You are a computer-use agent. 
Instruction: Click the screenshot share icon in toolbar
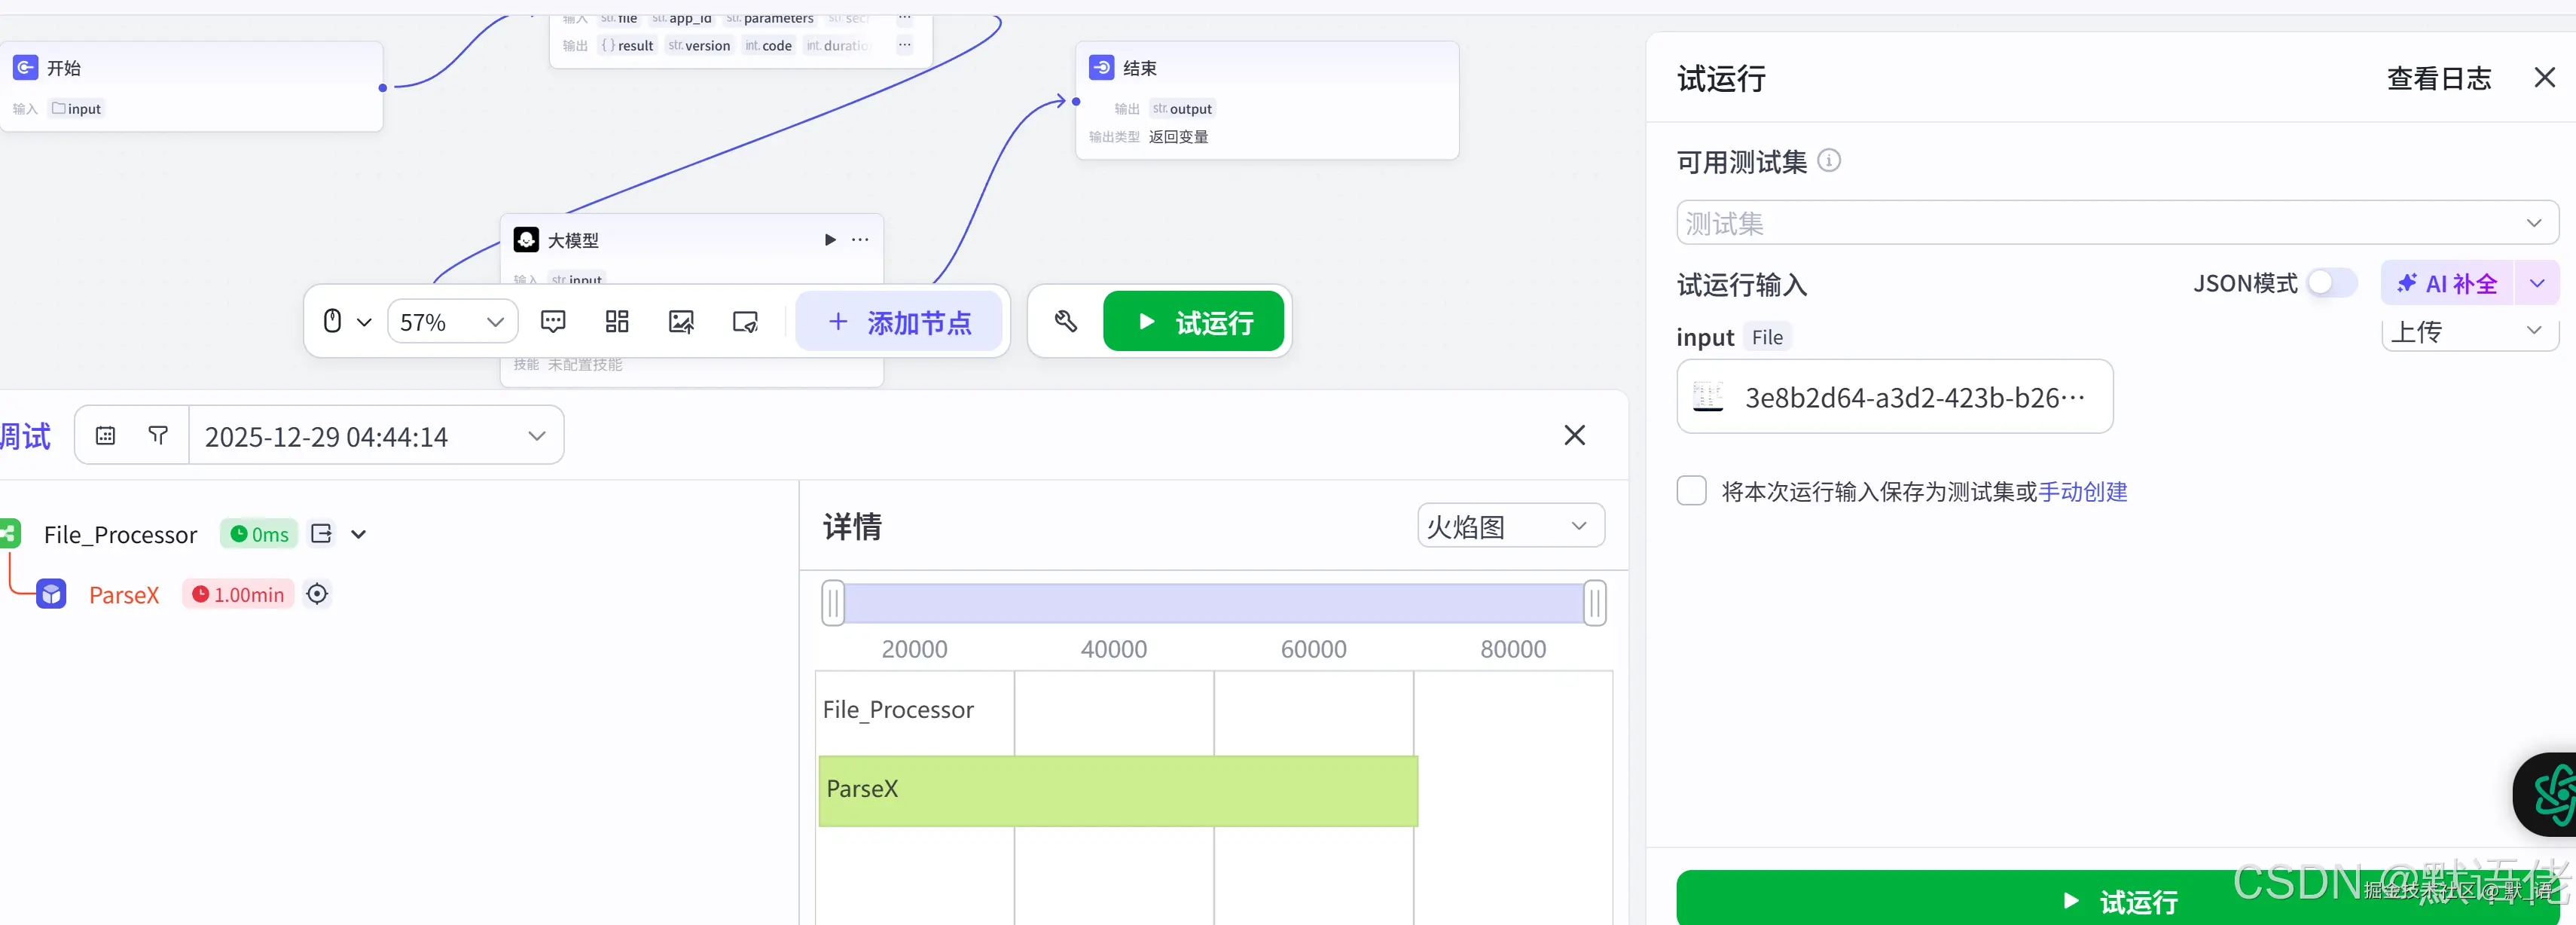744,321
